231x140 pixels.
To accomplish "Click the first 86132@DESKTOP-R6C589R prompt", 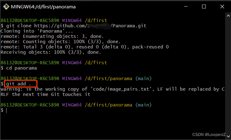I will pyautogui.click(x=30, y=20).
